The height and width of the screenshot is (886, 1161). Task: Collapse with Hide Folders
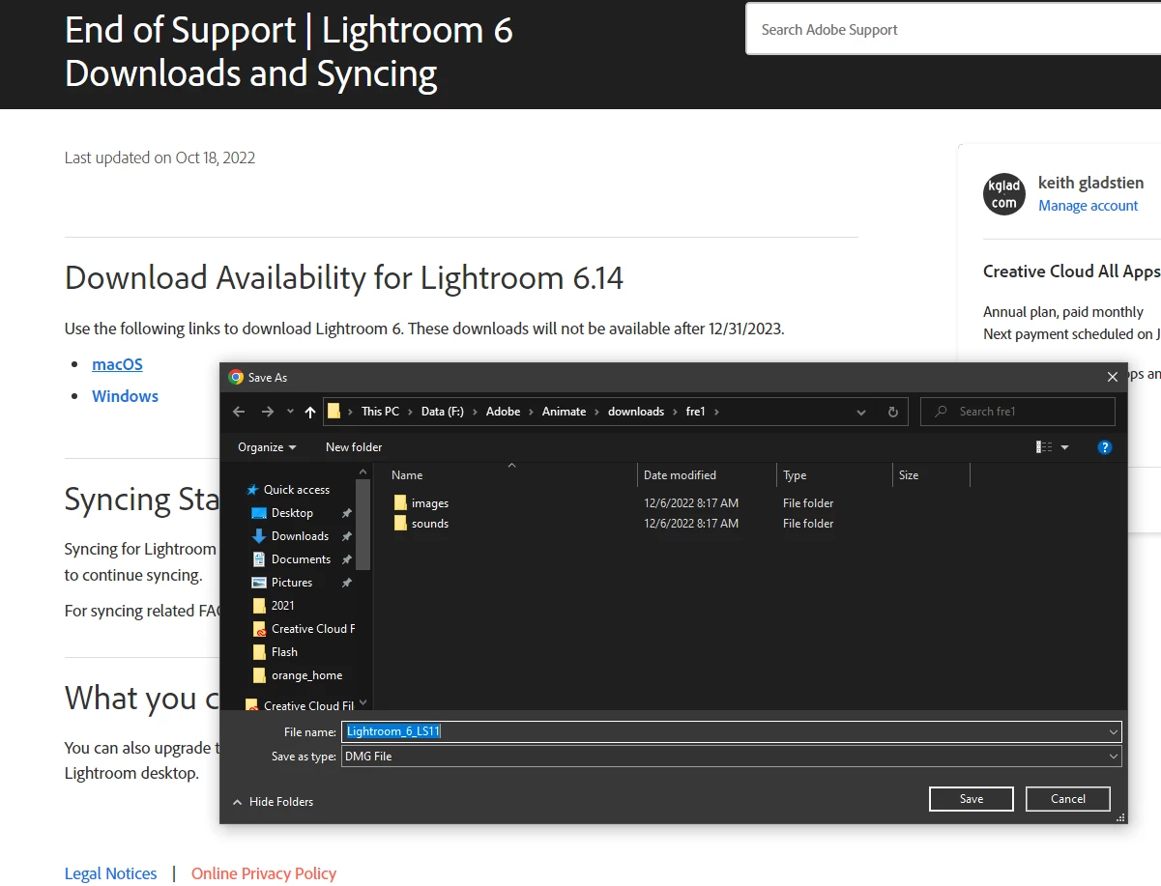(x=273, y=802)
